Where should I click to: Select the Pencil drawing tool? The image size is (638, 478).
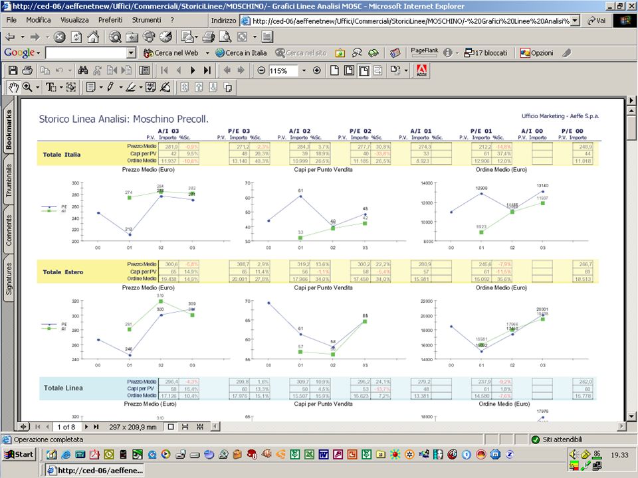(x=110, y=87)
